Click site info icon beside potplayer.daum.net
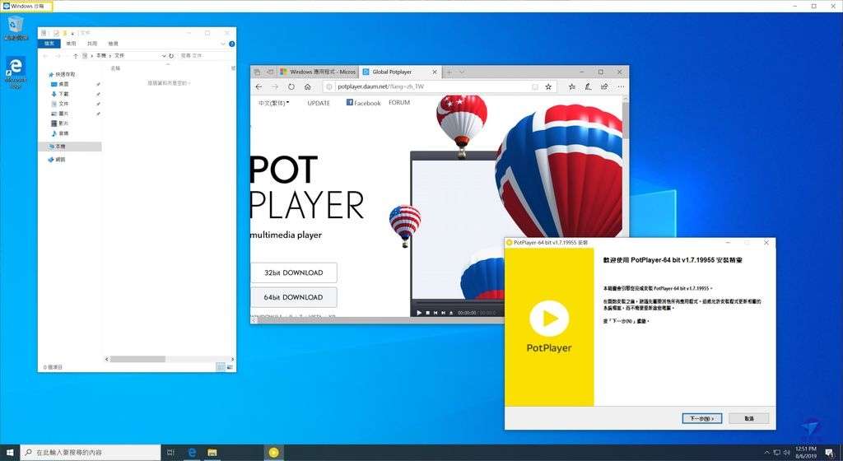This screenshot has width=843, height=461. [329, 86]
